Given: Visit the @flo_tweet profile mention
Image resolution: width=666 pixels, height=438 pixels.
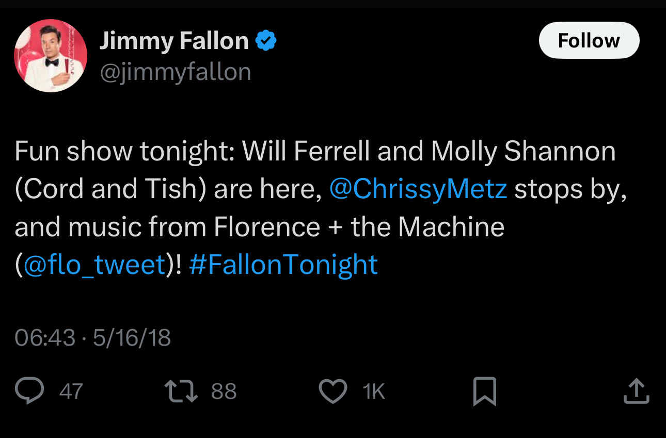Looking at the screenshot, I should 94,265.
